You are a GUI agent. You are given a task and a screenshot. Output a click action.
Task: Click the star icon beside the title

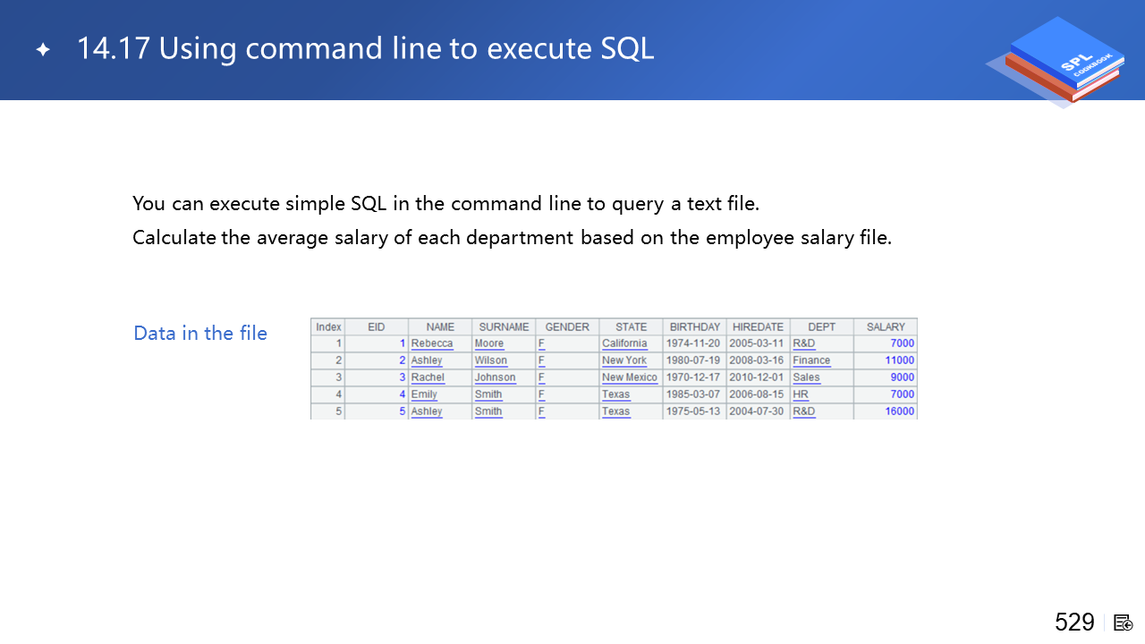pos(43,50)
